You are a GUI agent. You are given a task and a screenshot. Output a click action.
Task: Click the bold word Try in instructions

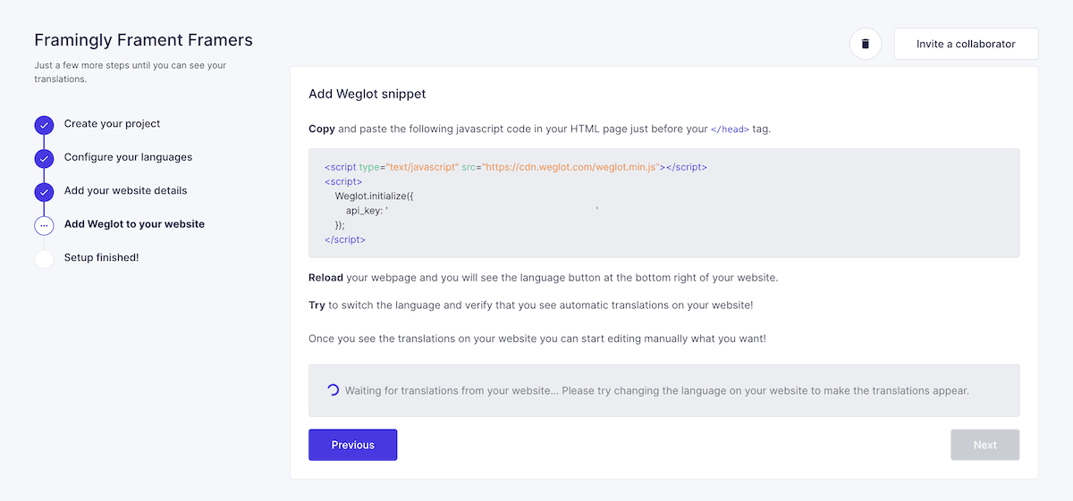(x=317, y=305)
